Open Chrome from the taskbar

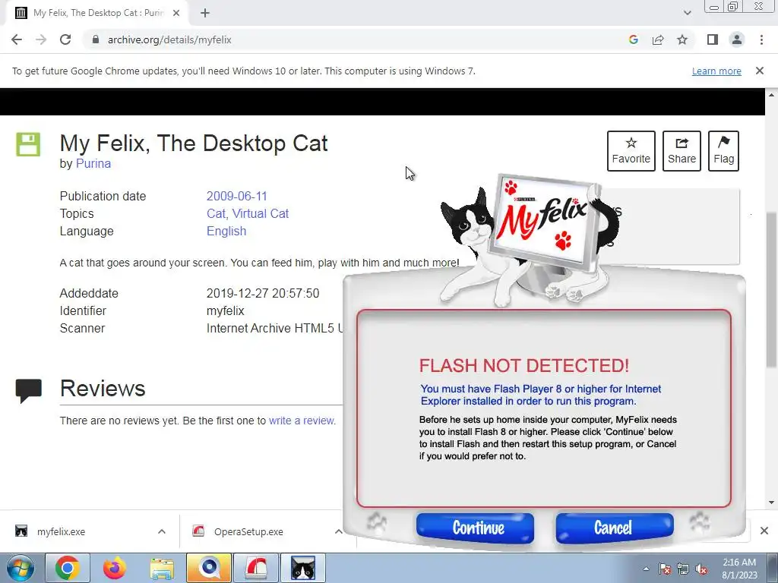pos(67,568)
